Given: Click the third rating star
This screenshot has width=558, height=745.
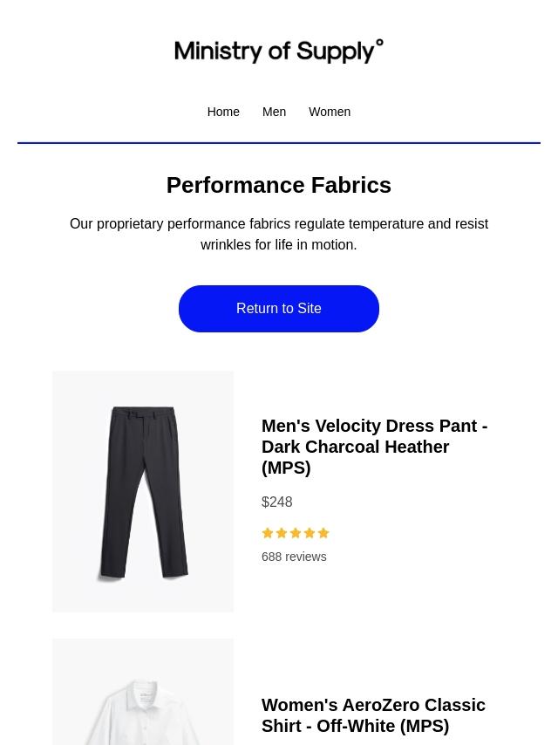Looking at the screenshot, I should (296, 533).
